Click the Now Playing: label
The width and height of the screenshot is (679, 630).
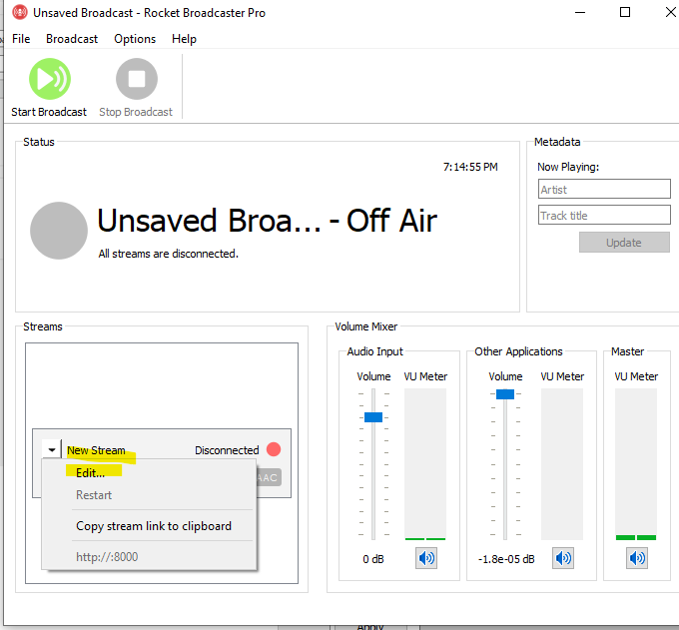pyautogui.click(x=568, y=167)
